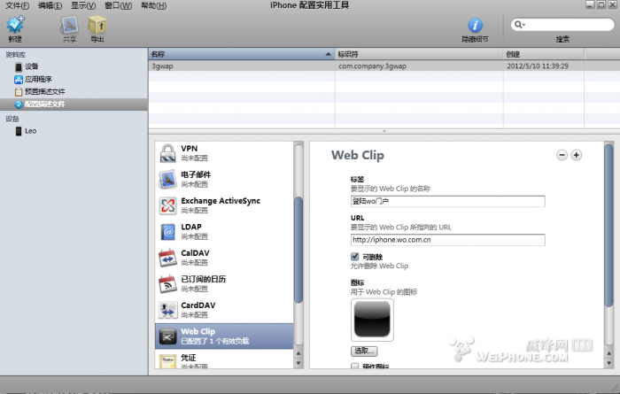
Task: Select the VPN payload icon
Action: click(167, 153)
